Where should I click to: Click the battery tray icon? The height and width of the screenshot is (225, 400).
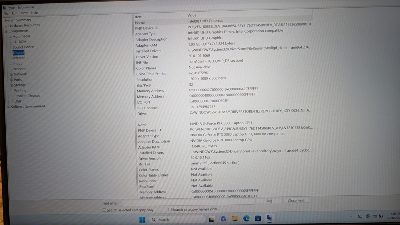(x=381, y=216)
